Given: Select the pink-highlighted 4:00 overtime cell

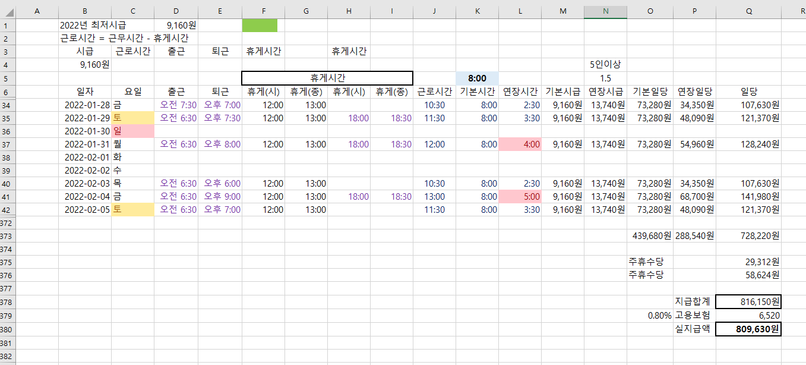Looking at the screenshot, I should pyautogui.click(x=520, y=144).
